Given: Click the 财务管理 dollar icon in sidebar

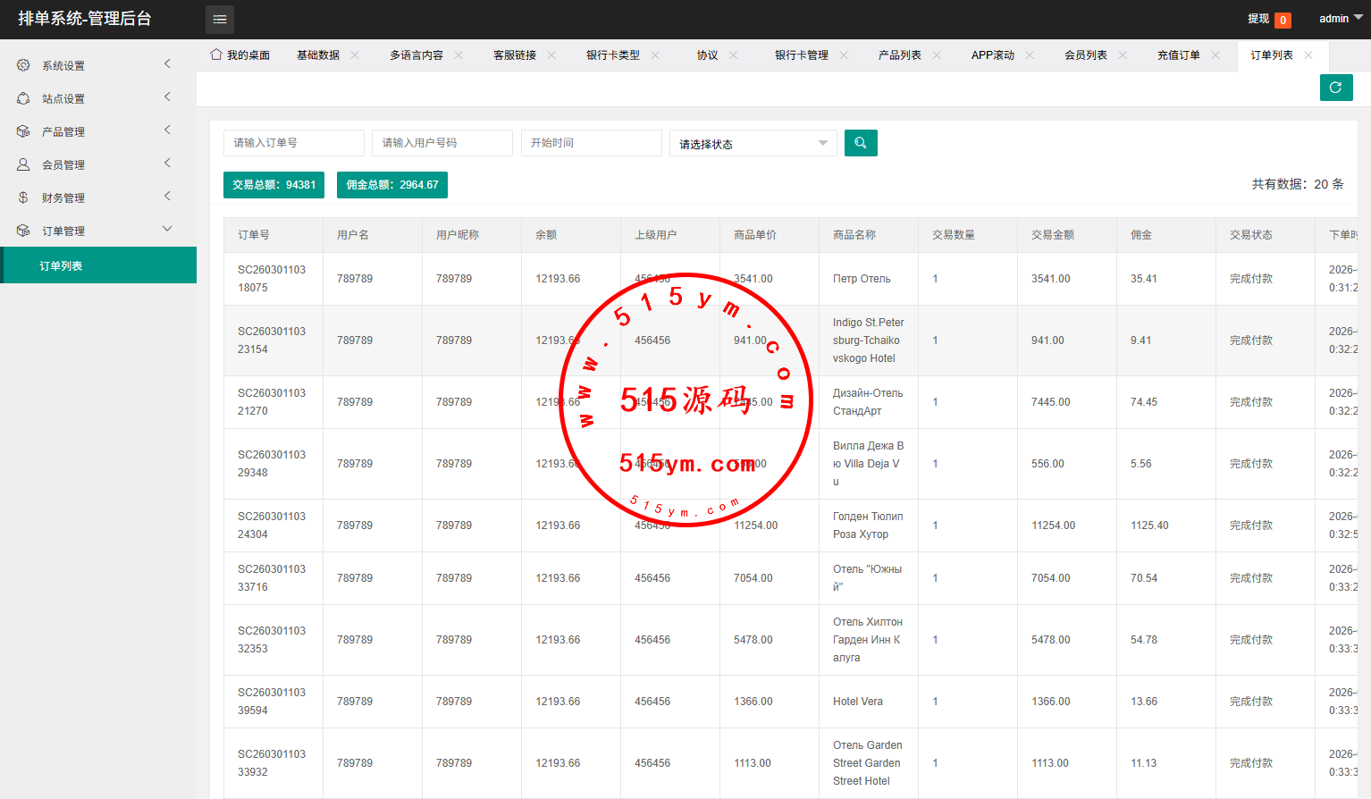Looking at the screenshot, I should [x=23, y=198].
